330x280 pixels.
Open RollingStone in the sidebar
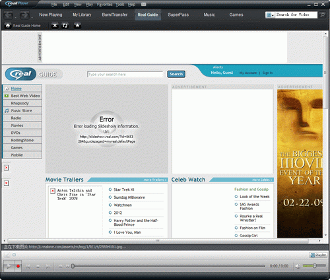tap(22, 140)
